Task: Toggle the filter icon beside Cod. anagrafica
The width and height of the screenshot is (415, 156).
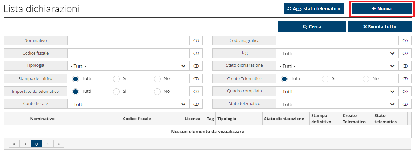Action: (405, 41)
